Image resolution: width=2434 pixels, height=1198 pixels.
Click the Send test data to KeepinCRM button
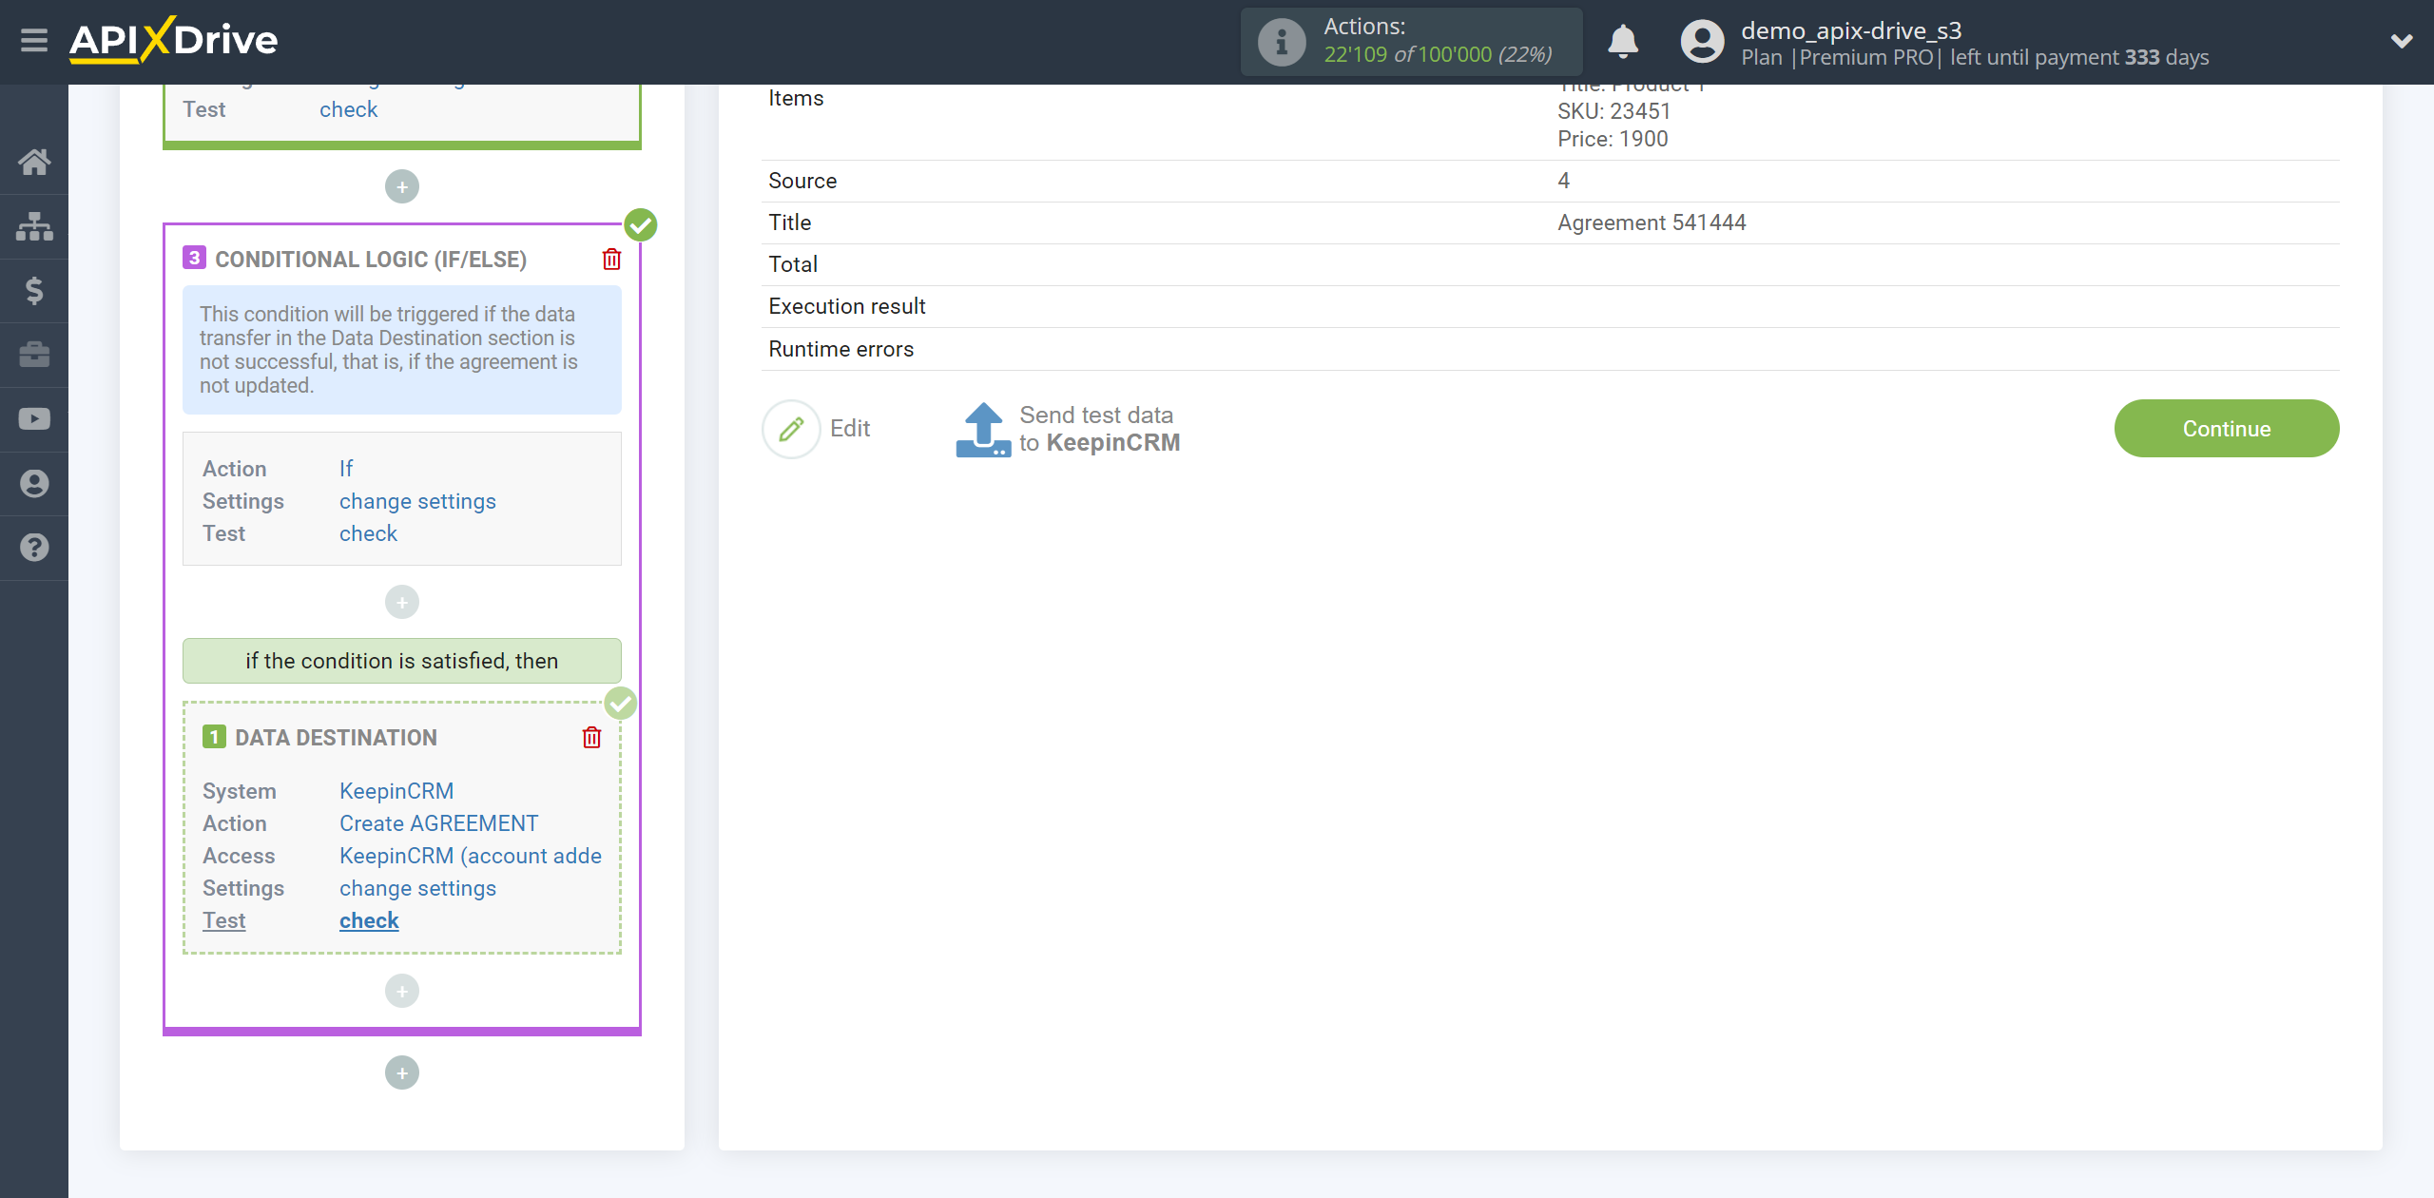point(1068,428)
